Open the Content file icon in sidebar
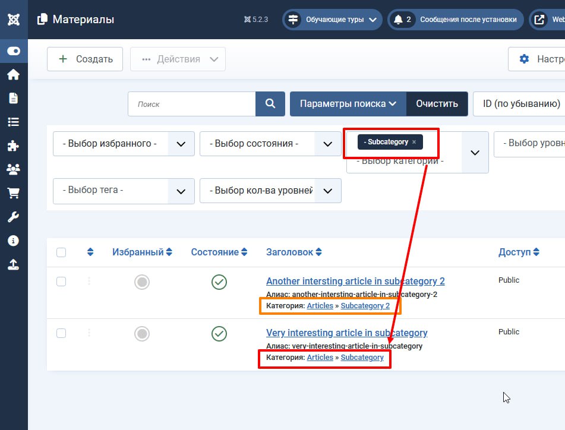Image resolution: width=565 pixels, height=430 pixels. click(13, 98)
